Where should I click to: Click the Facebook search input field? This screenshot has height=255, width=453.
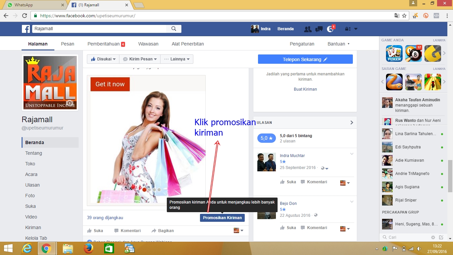point(99,29)
